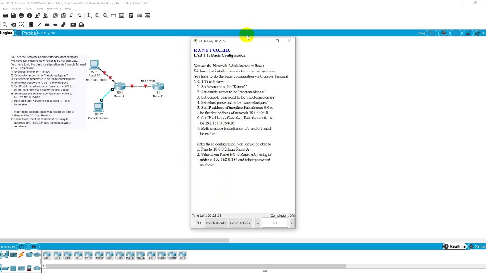486x273 pixels.
Task: Click the Undo toolbar icon
Action: (71, 16)
